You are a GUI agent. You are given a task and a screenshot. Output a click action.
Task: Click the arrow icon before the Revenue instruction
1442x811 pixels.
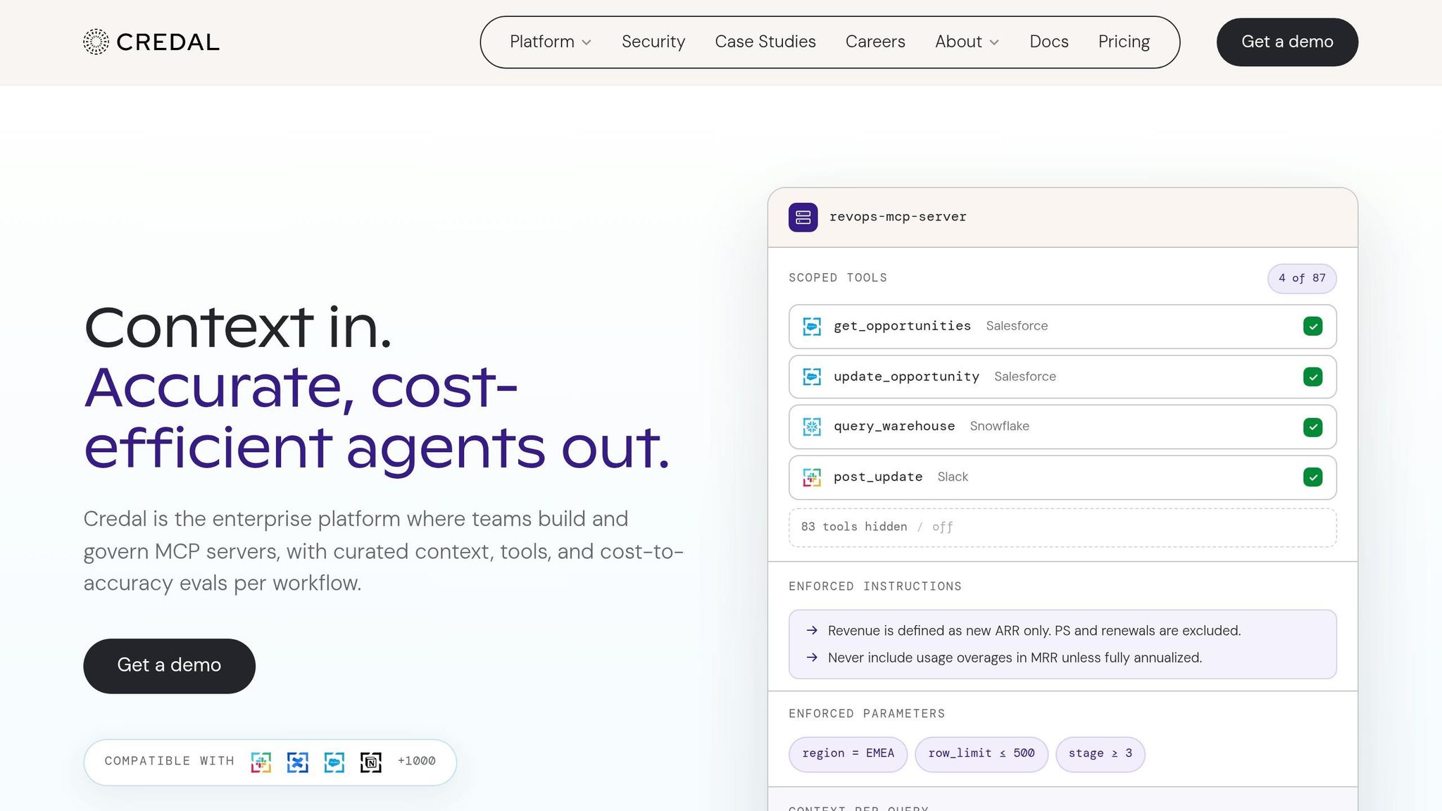812,630
